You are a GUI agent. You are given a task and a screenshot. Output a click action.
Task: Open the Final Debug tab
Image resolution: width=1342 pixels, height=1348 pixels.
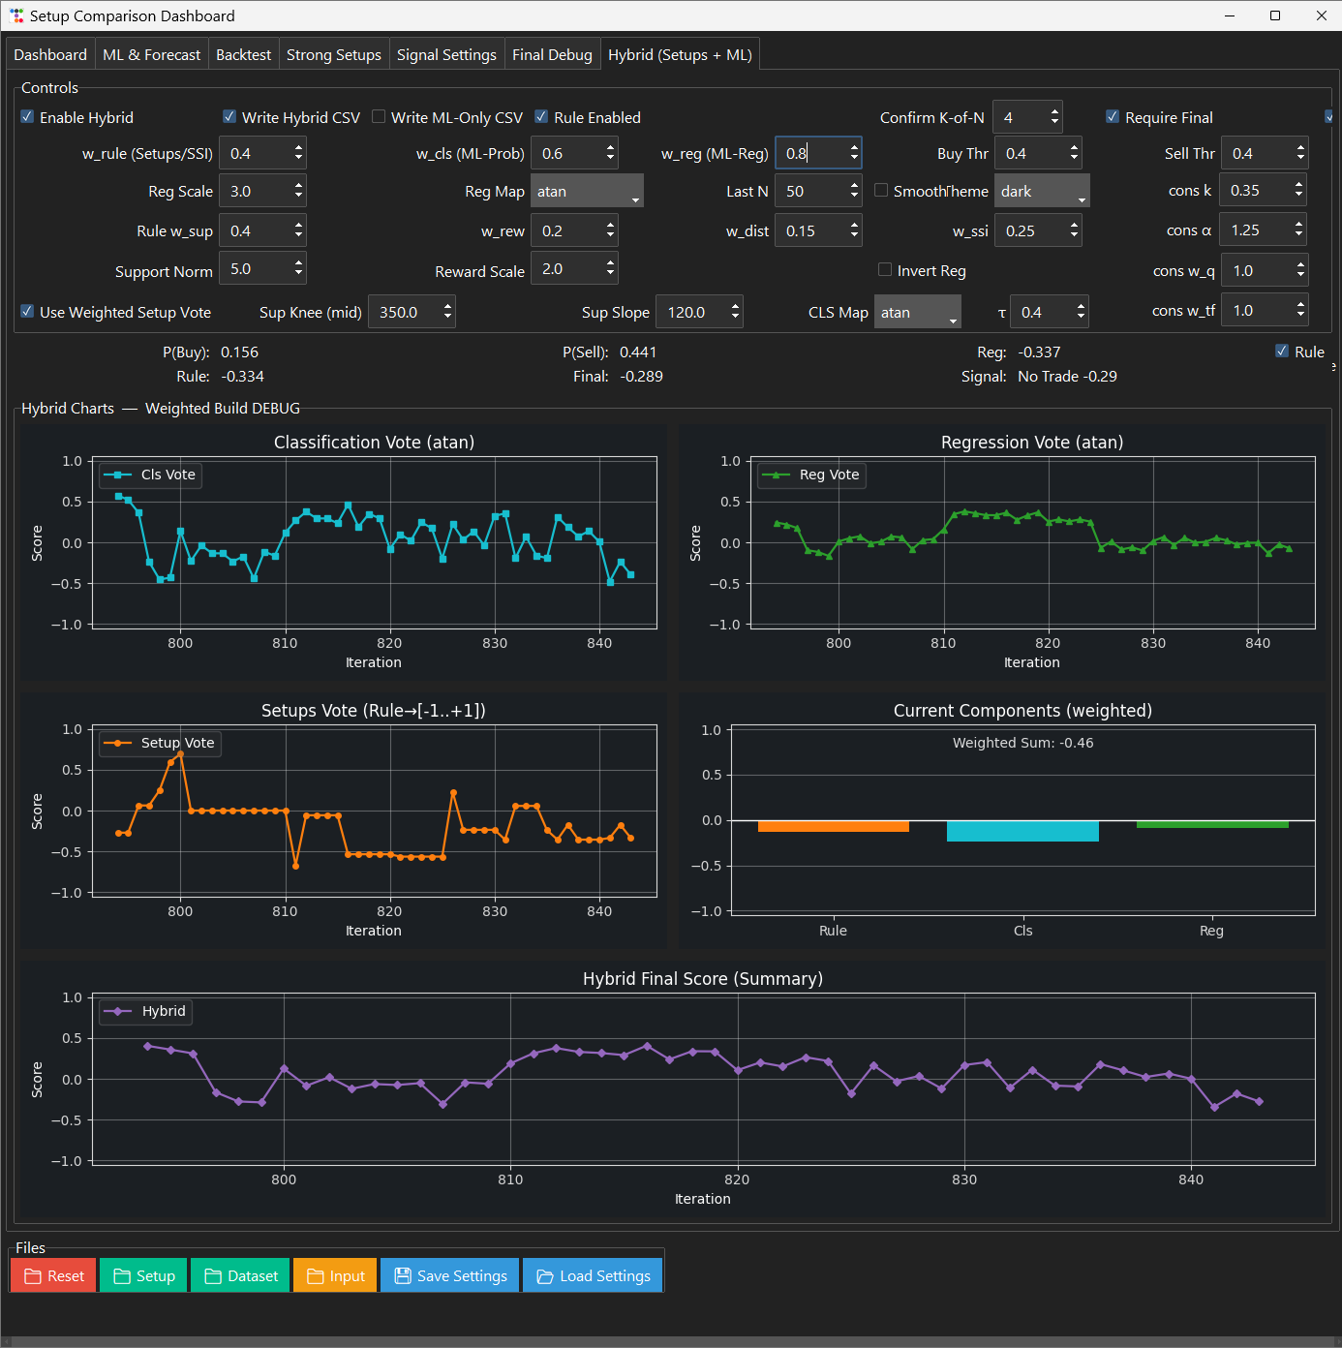click(x=552, y=54)
